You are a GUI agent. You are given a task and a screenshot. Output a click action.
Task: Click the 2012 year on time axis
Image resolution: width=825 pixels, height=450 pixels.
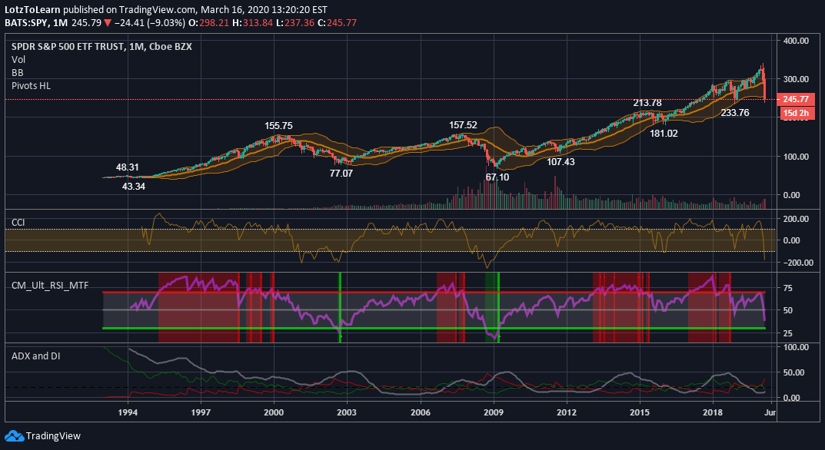click(567, 412)
